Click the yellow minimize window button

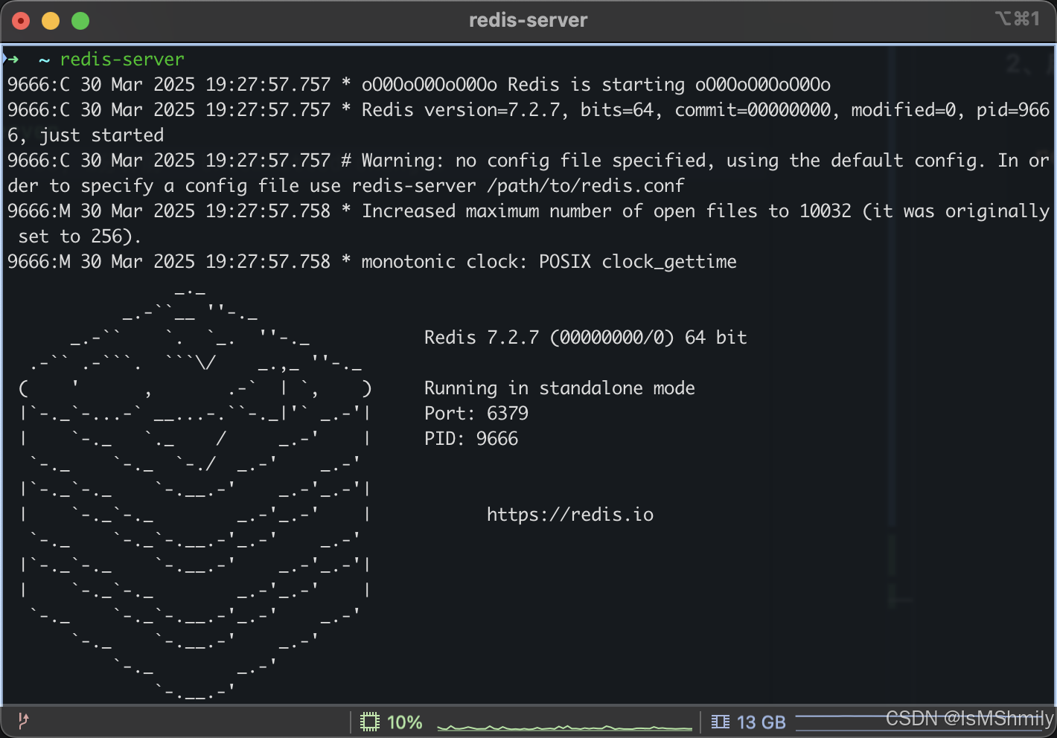pyautogui.click(x=51, y=21)
